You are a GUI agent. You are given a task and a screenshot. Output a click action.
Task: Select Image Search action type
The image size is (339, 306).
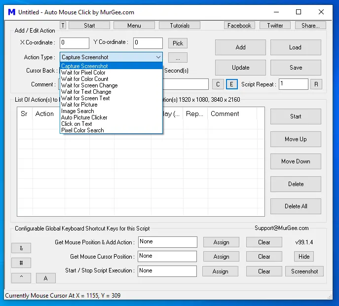[111, 111]
